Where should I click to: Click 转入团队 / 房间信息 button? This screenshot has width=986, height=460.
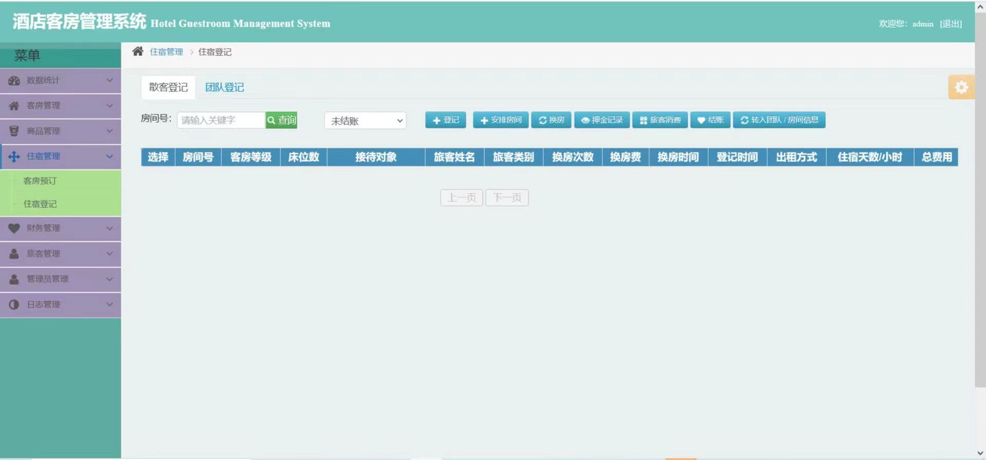(779, 120)
